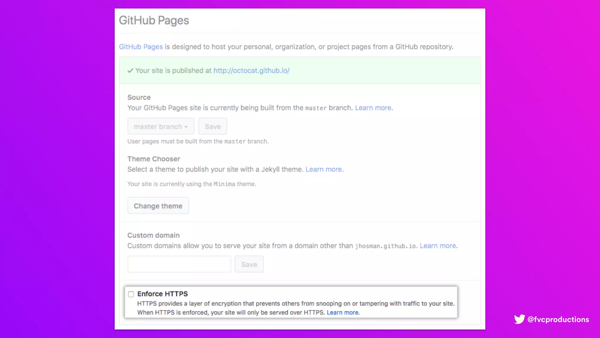Screen dimensions: 600x338
Task: Open Learn more link under Custom domain
Action: coord(438,246)
